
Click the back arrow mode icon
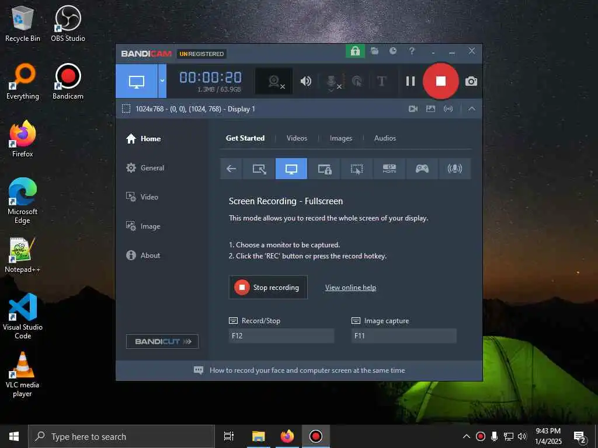tap(231, 169)
